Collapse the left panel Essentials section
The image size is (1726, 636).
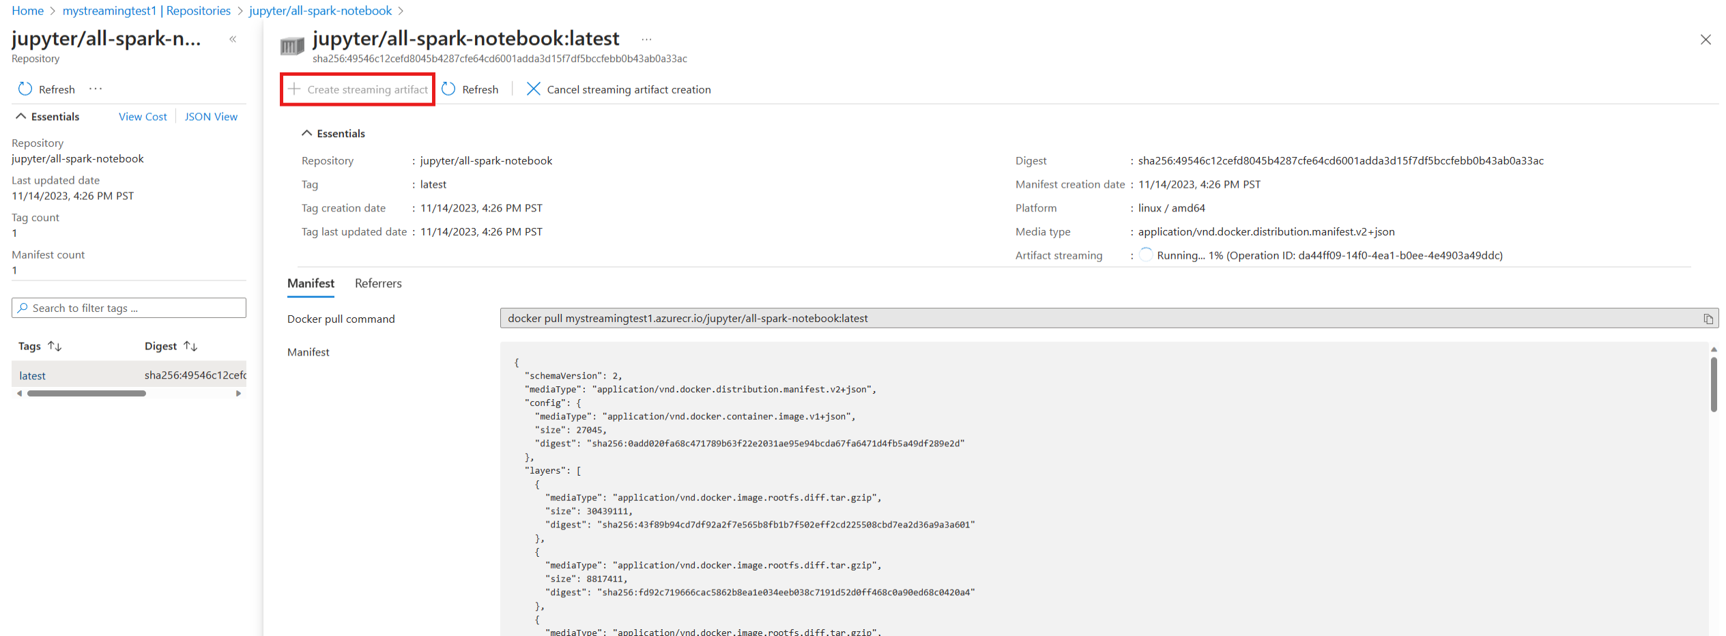21,117
